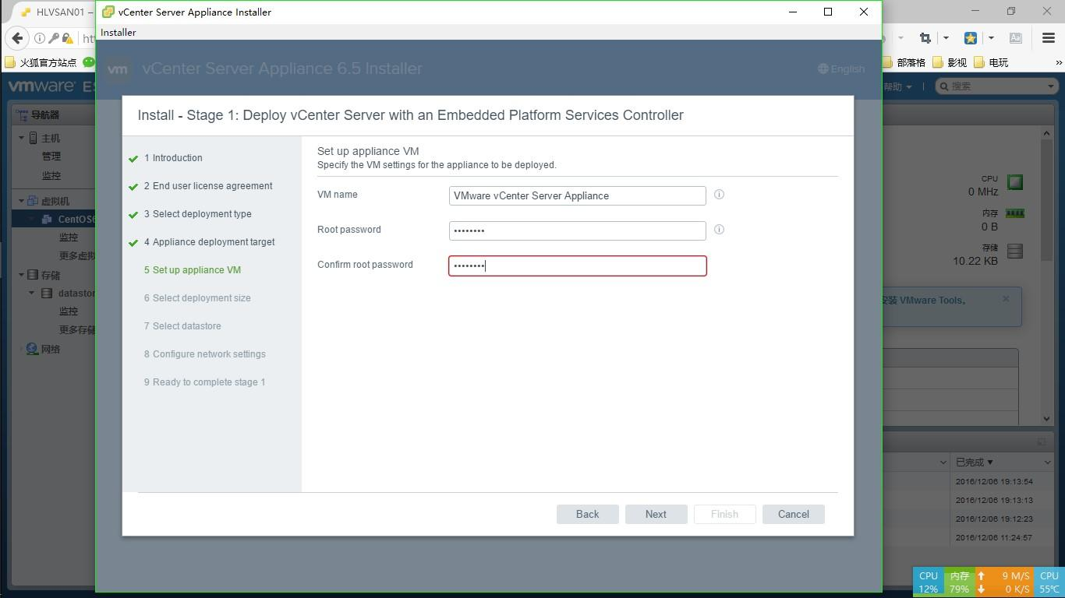
Task: Click the 内存 79% monitor widget
Action: (x=959, y=582)
